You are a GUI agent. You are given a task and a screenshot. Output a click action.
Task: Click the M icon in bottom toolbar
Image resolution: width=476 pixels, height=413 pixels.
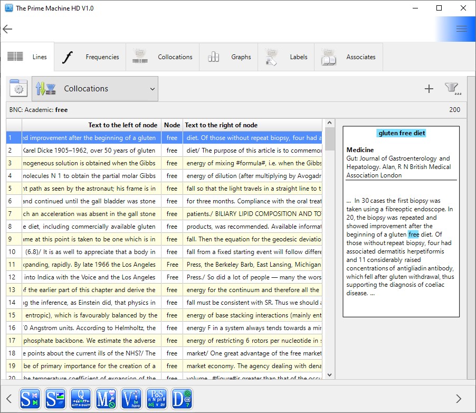click(x=106, y=399)
